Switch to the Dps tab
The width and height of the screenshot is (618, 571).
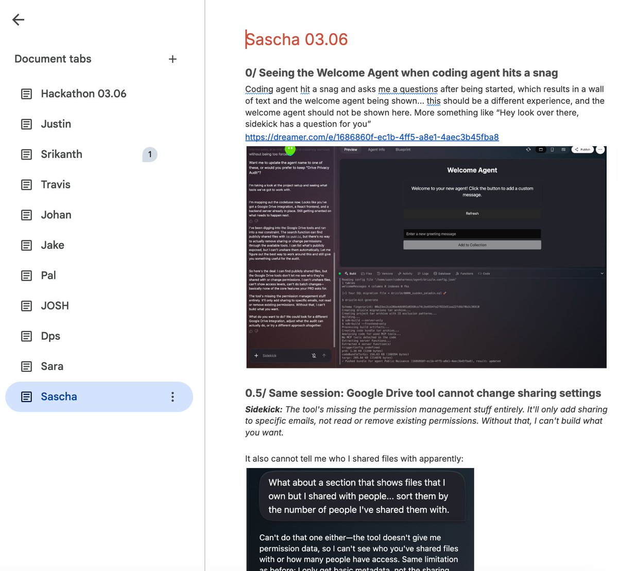[x=50, y=336]
